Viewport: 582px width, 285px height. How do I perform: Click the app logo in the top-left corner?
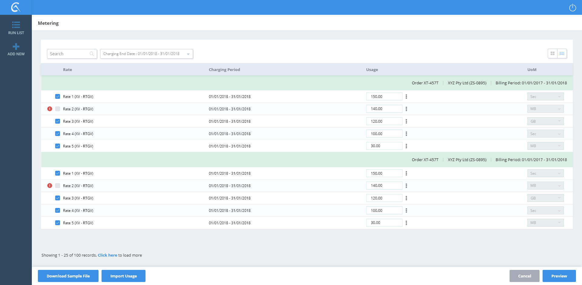pyautogui.click(x=16, y=7)
